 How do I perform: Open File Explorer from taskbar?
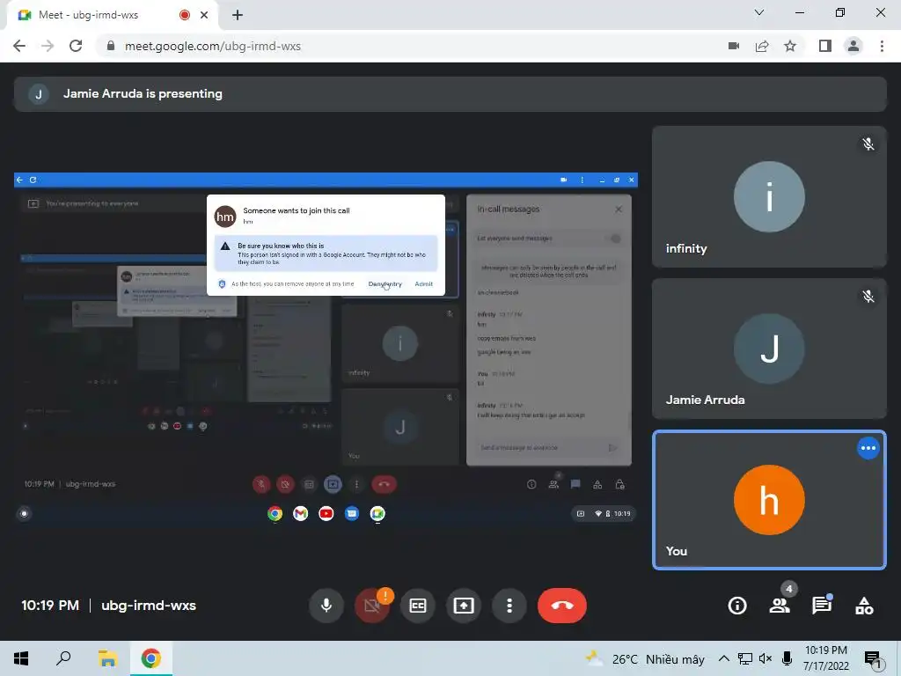click(107, 658)
